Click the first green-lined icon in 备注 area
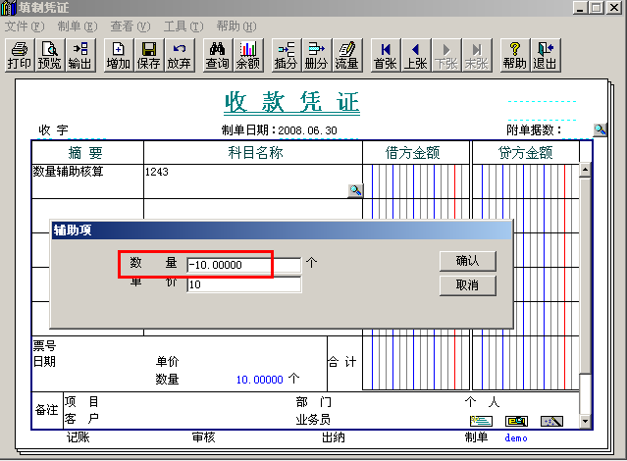This screenshot has height=461, width=627. coord(481,421)
